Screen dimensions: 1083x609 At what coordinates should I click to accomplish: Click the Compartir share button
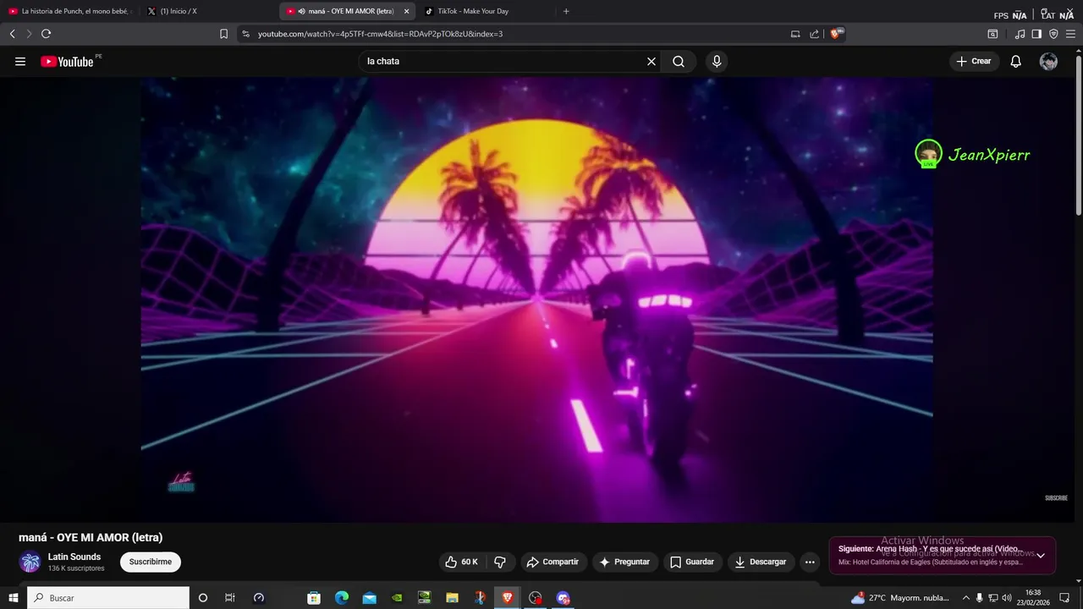tap(552, 562)
